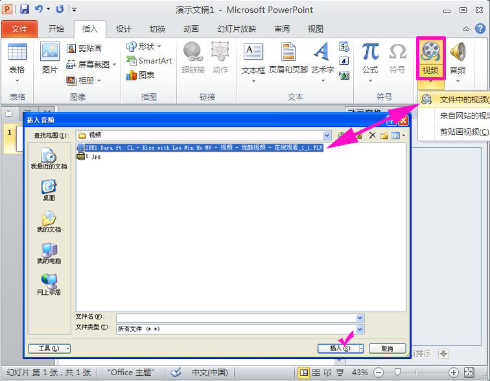Image resolution: width=490 pixels, height=381 pixels.
Task: Open the 文件类型 file type dropdown
Action: click(x=360, y=329)
